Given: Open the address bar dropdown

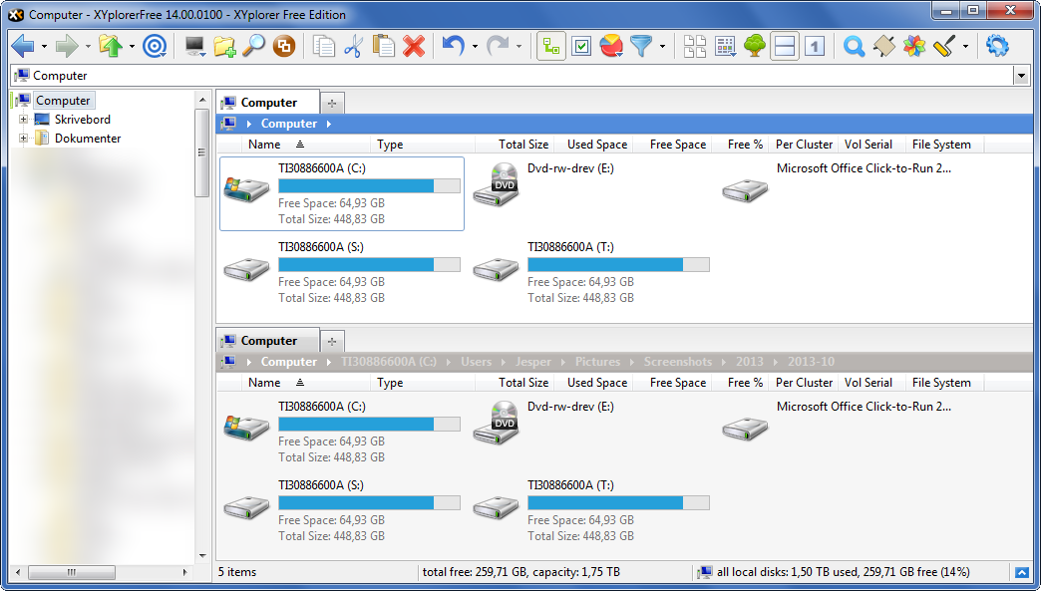Looking at the screenshot, I should 1023,75.
